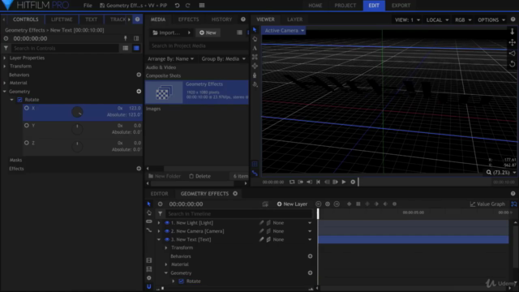Image resolution: width=519 pixels, height=292 pixels.
Task: Click the redo arrow in top bar
Action: pyautogui.click(x=187, y=6)
